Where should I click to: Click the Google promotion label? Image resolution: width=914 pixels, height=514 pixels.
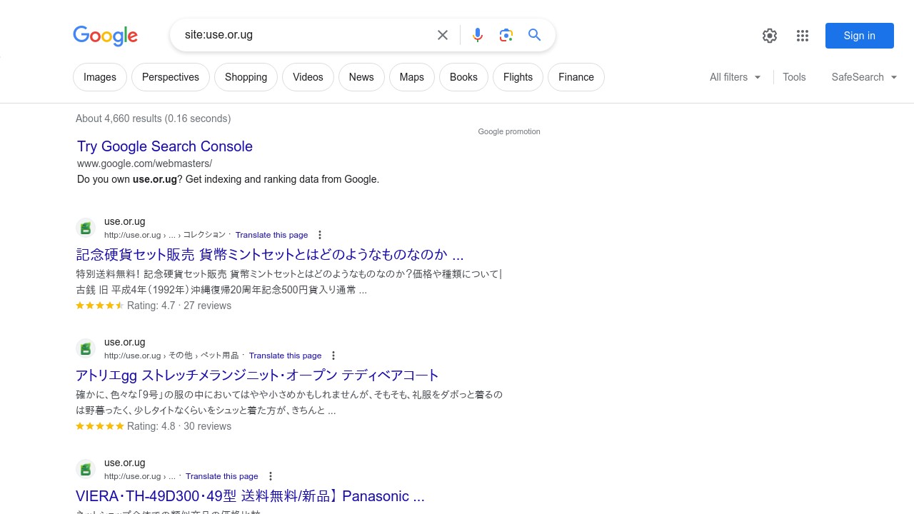coord(509,131)
